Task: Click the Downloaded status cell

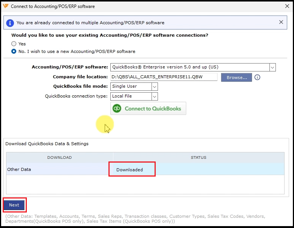Action: 130,170
